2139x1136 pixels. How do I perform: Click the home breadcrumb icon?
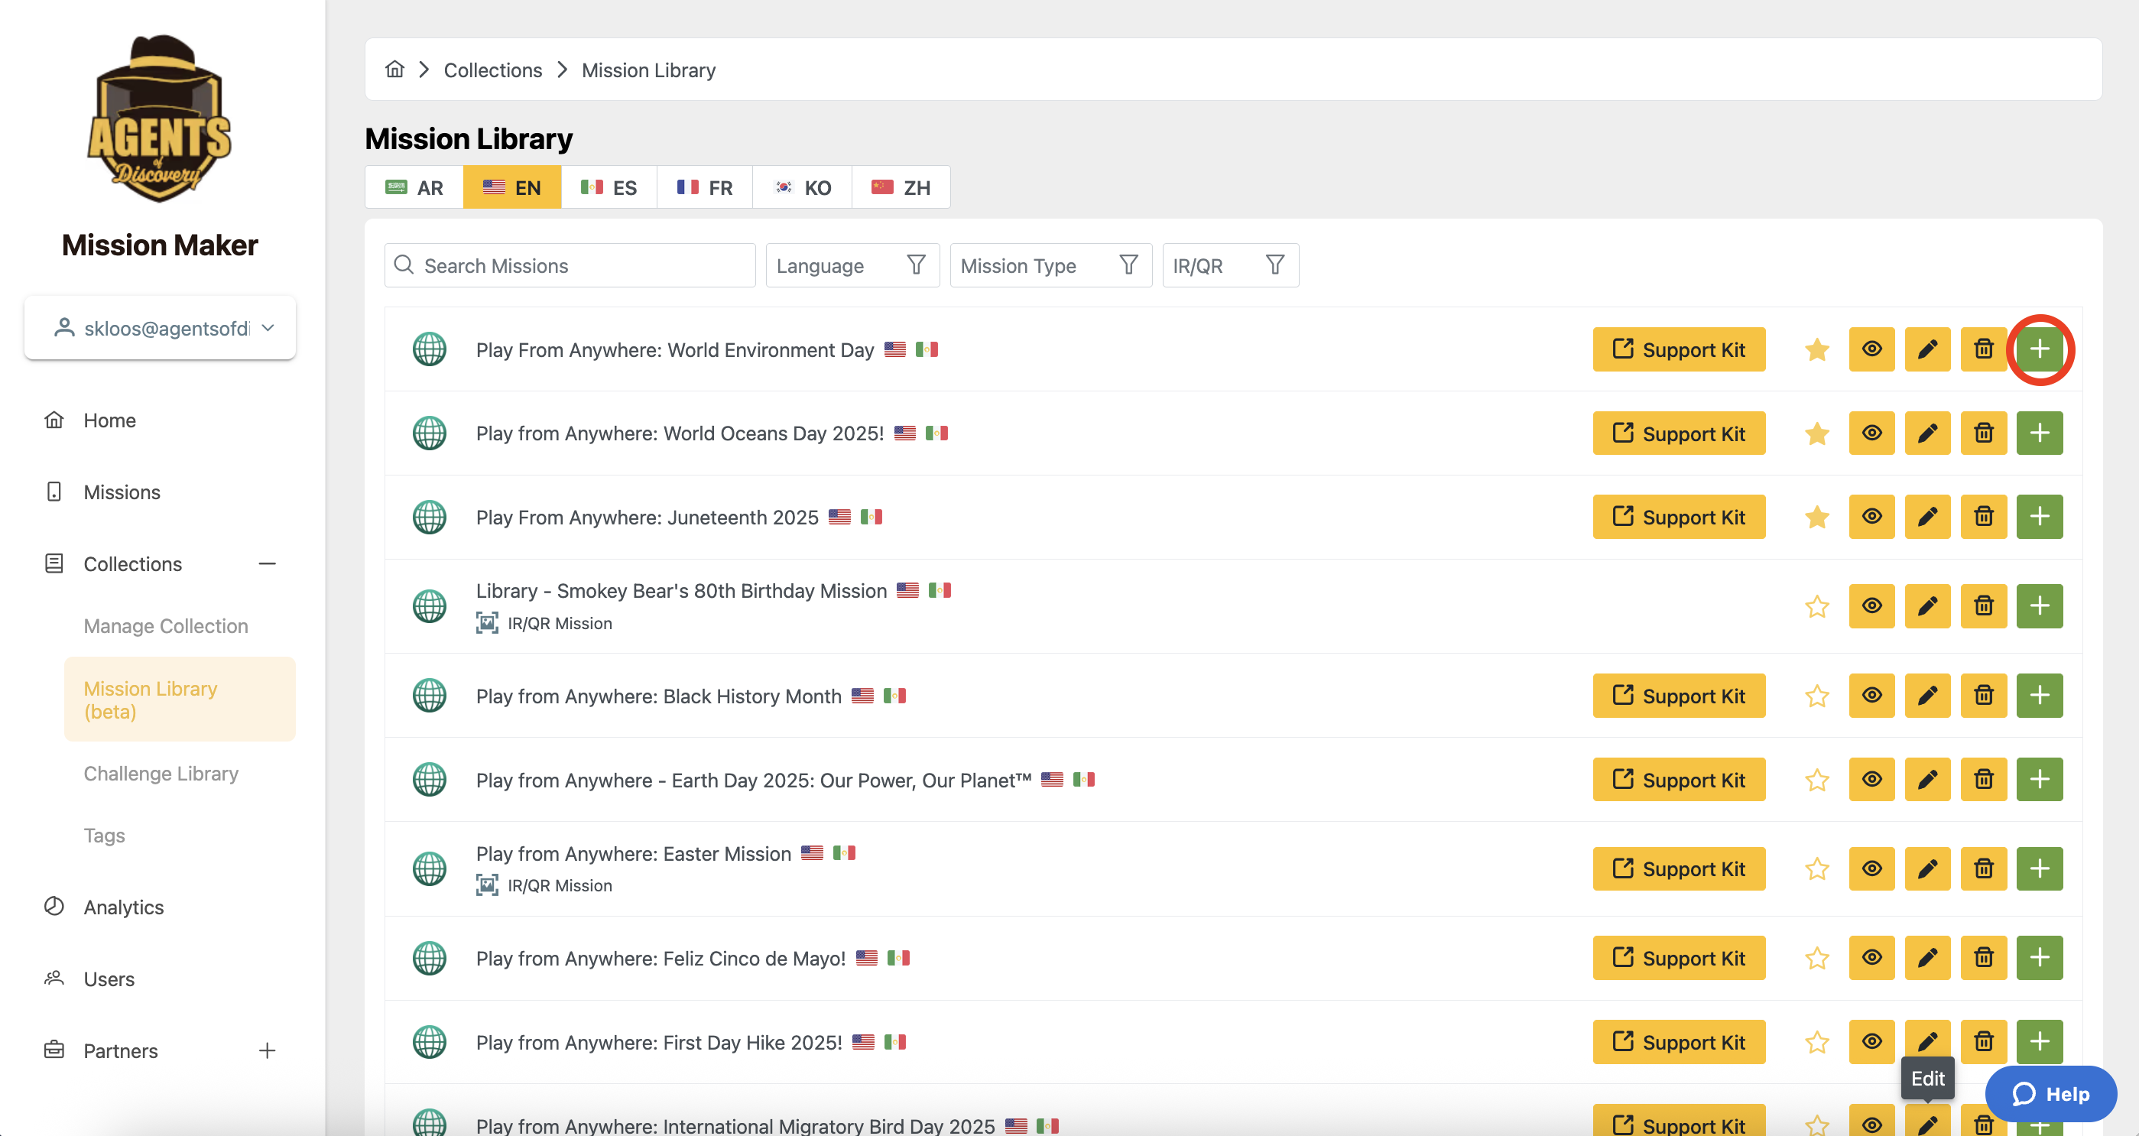(x=394, y=70)
